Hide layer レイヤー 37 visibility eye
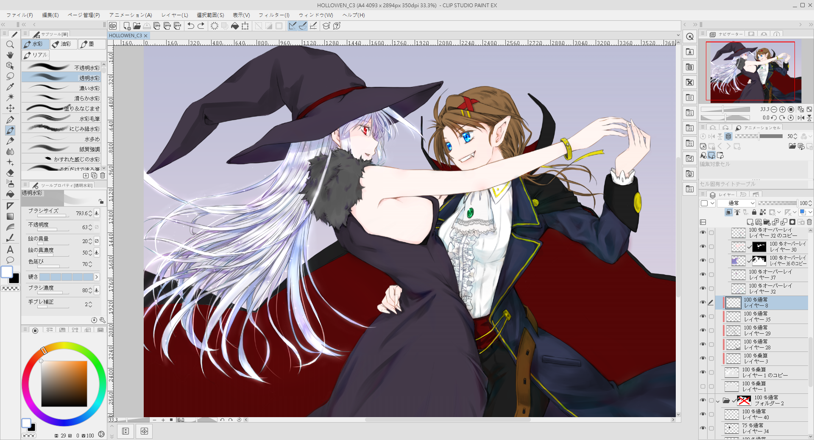 pos(703,274)
